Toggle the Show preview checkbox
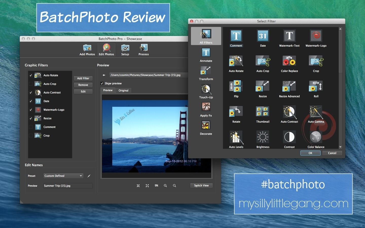The height and width of the screenshot is (228, 365). pyautogui.click(x=102, y=83)
